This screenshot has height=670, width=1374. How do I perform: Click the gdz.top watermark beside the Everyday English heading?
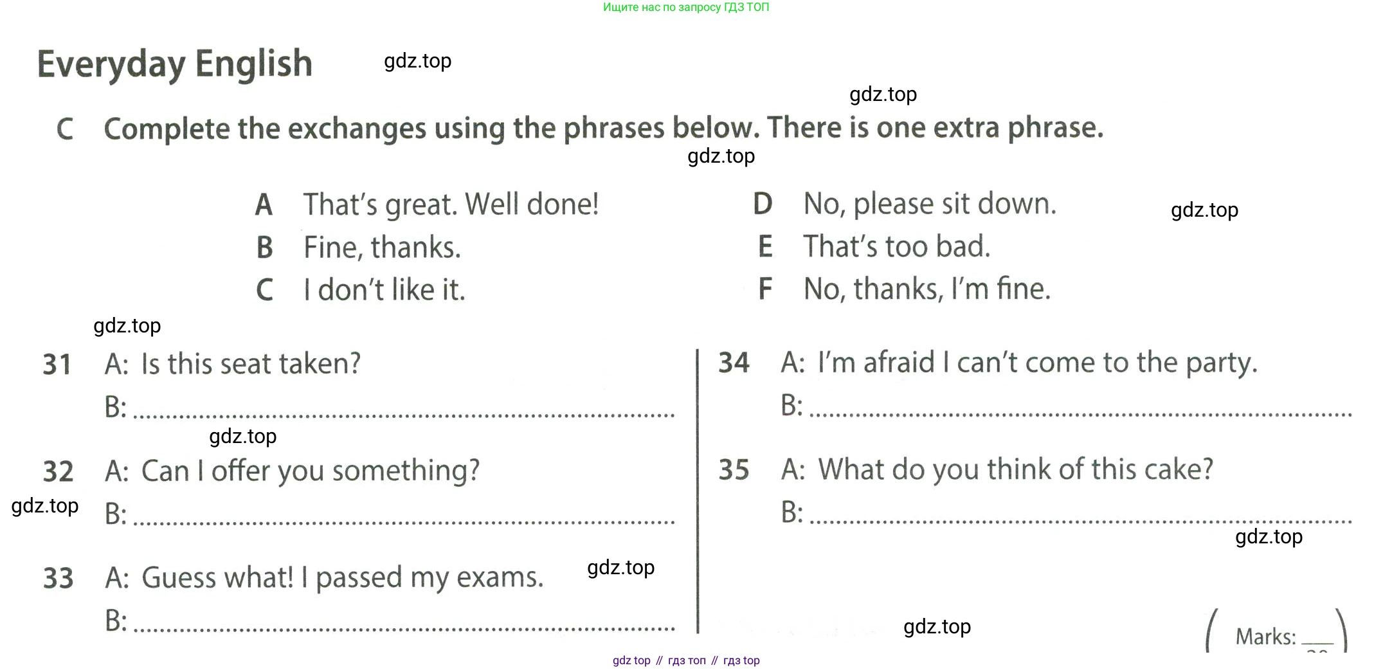(x=418, y=61)
